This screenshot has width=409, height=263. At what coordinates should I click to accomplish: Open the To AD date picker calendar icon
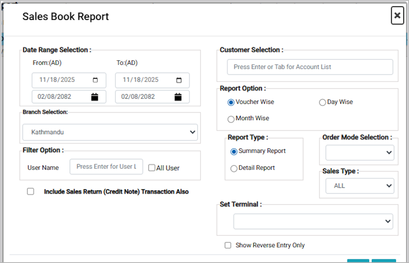click(x=179, y=80)
